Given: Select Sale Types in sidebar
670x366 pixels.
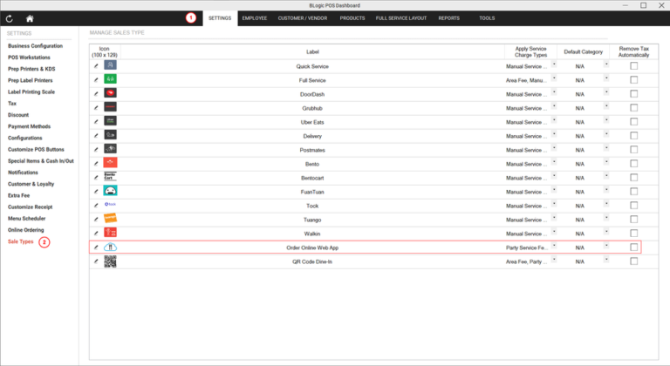Looking at the screenshot, I should pos(21,241).
